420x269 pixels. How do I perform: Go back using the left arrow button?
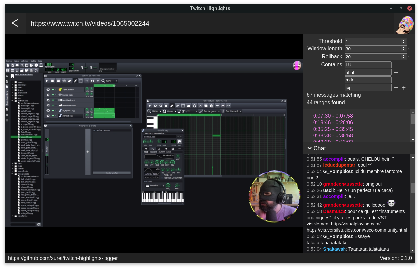[15, 23]
